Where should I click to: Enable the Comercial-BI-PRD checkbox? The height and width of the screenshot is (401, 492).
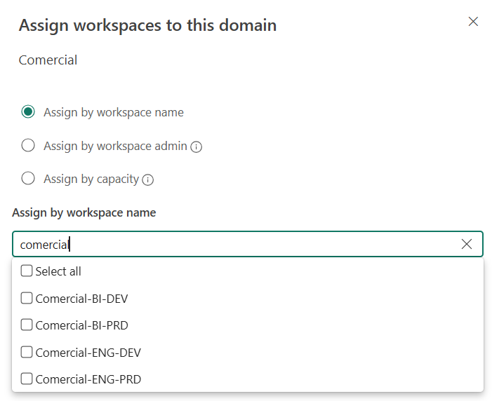27,325
